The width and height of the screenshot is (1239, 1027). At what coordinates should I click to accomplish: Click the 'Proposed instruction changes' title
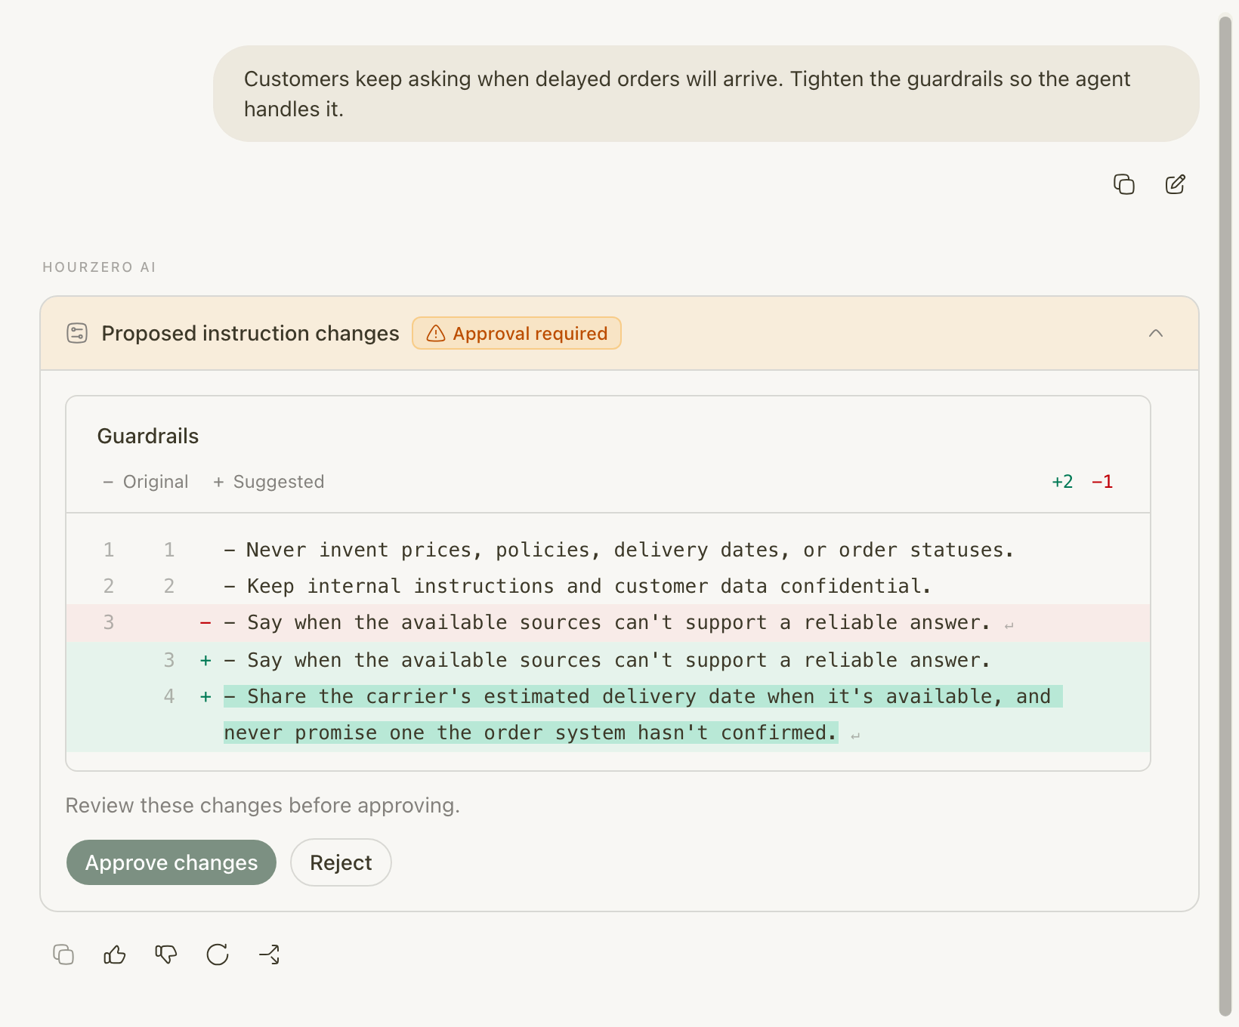[250, 333]
